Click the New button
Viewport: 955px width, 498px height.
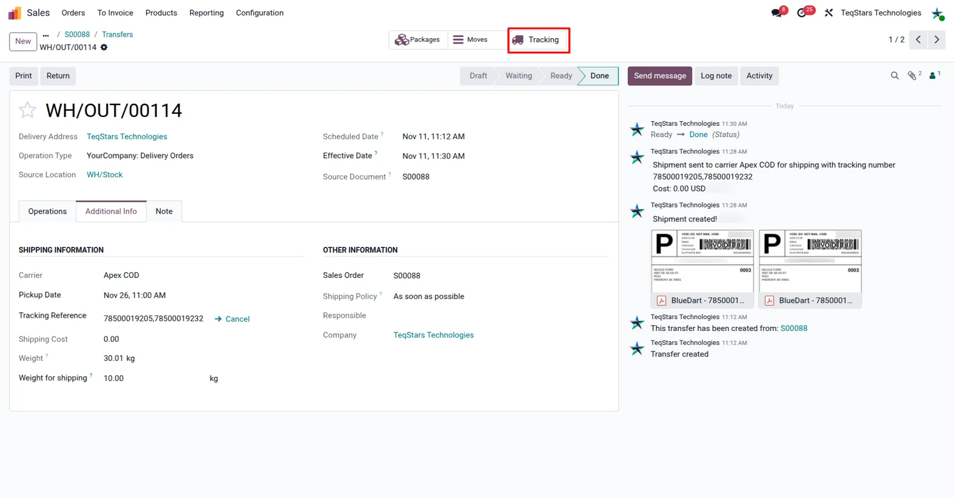pos(23,41)
